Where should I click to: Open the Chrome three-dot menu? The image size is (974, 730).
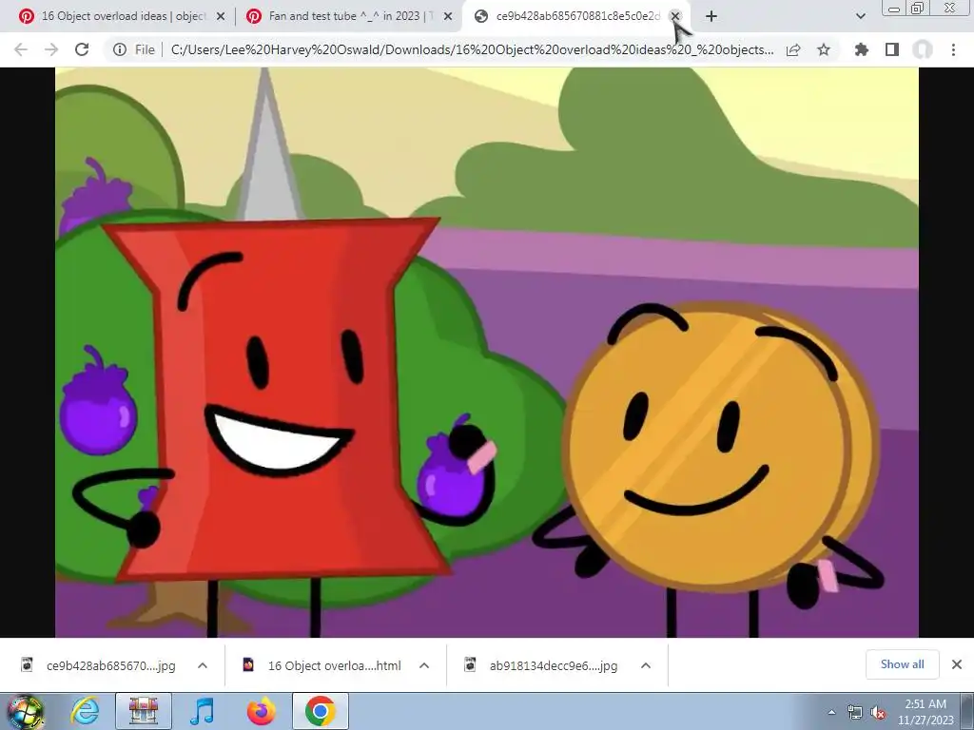click(x=953, y=49)
